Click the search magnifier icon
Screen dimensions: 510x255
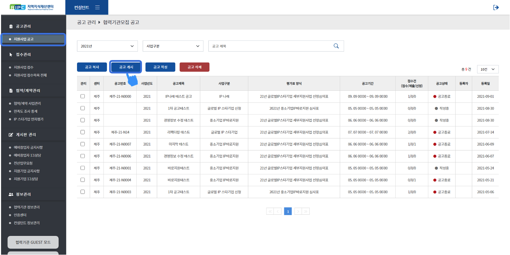336,46
